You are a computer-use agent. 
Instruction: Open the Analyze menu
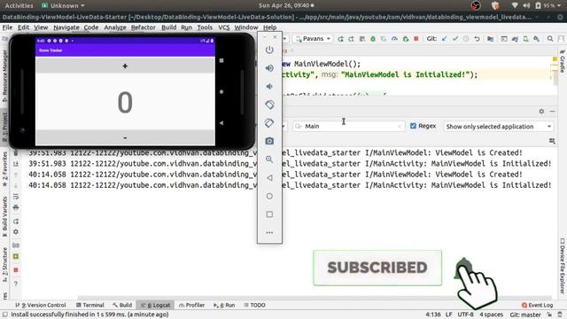tap(115, 27)
